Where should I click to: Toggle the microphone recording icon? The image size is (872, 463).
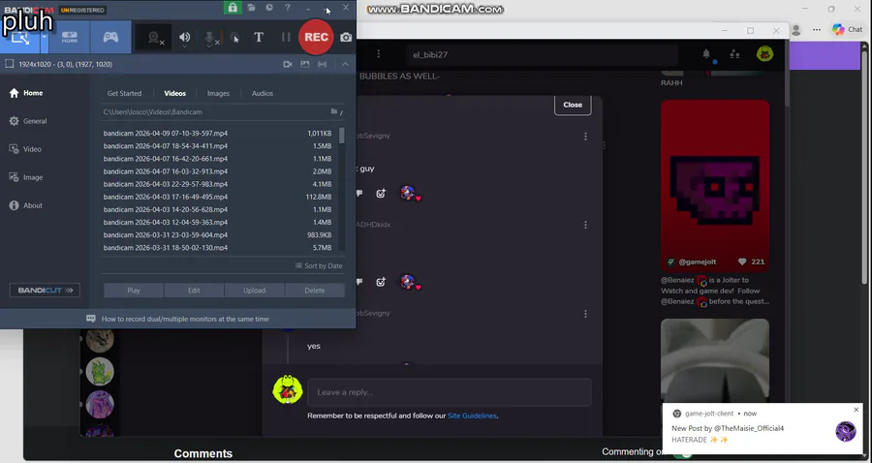pos(210,38)
